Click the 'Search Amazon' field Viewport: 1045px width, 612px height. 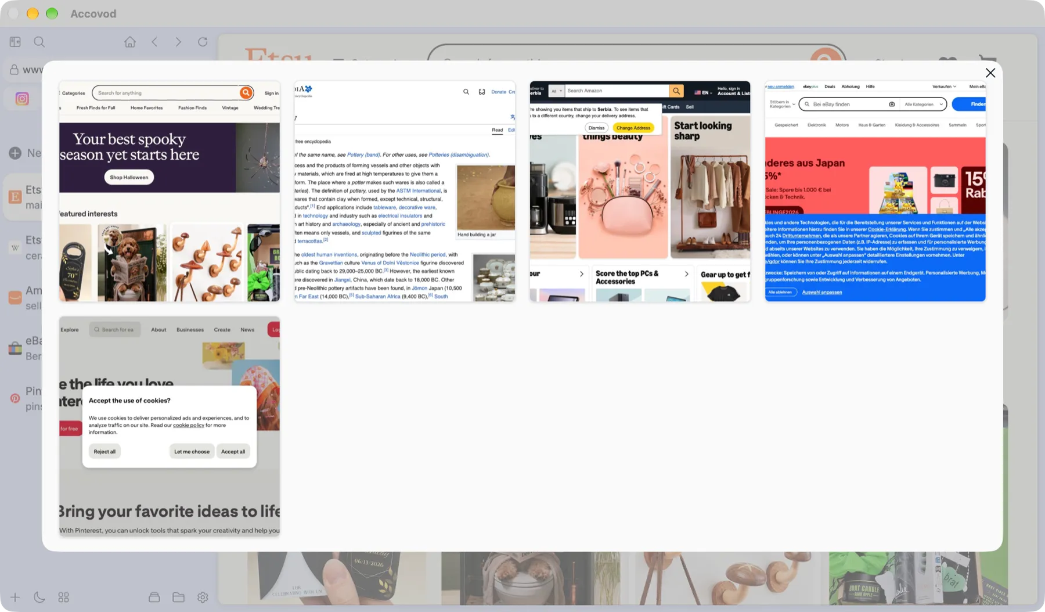click(617, 91)
